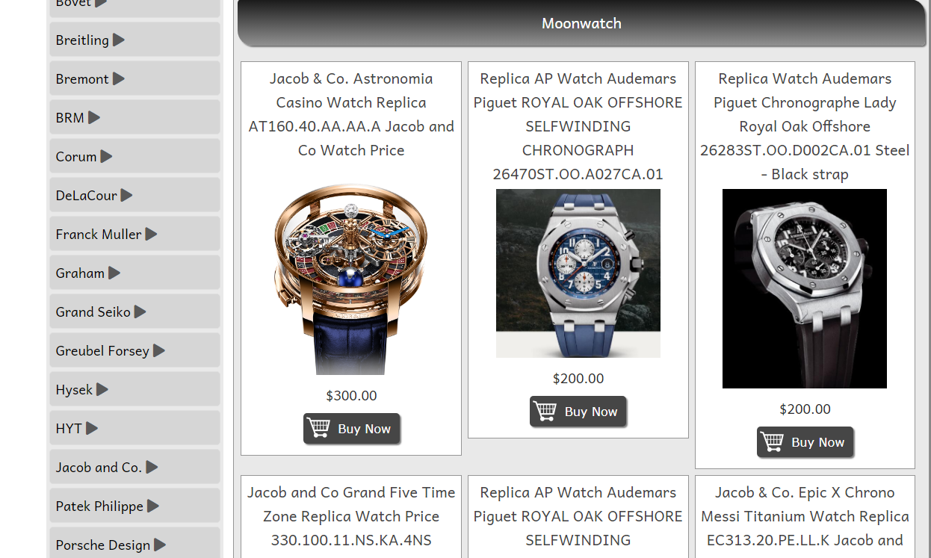Click the Jacob and Co. sidebar item
This screenshot has height=558, width=931.
tap(134, 467)
